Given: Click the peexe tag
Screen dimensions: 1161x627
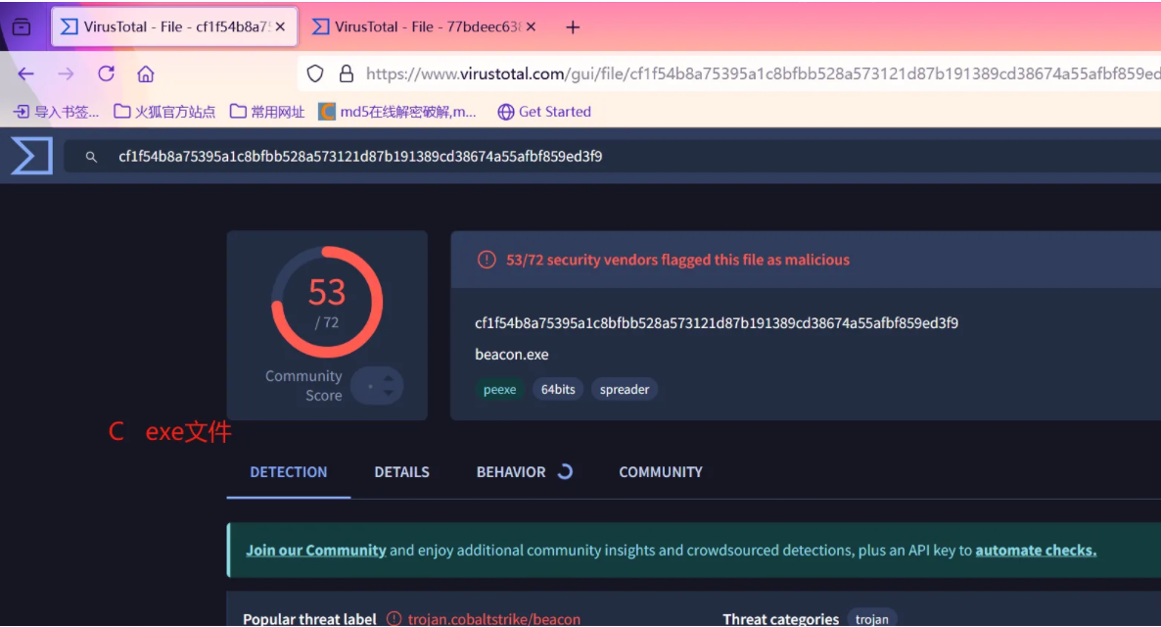Looking at the screenshot, I should 500,389.
